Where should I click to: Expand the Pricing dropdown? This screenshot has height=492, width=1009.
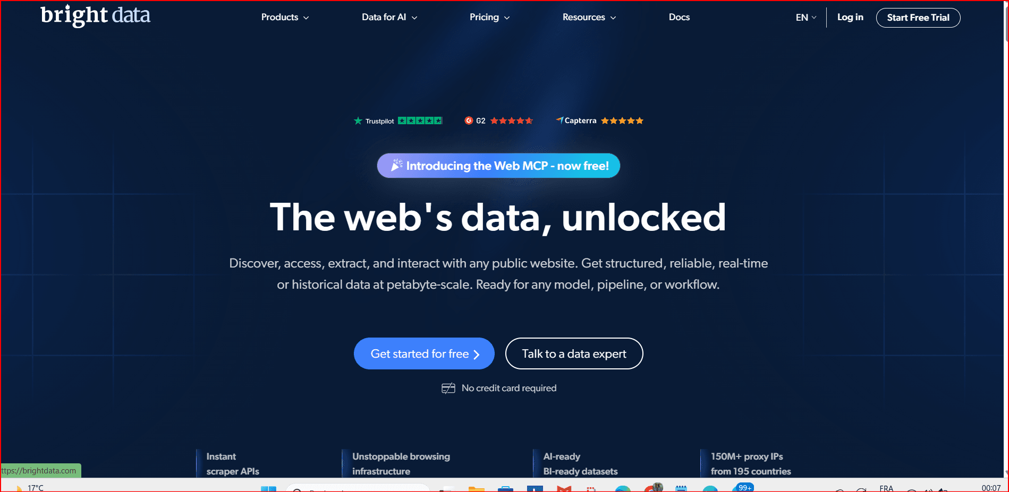pos(489,18)
